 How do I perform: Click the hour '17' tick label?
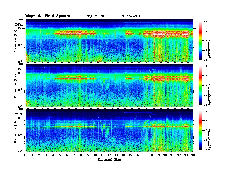point(144,155)
